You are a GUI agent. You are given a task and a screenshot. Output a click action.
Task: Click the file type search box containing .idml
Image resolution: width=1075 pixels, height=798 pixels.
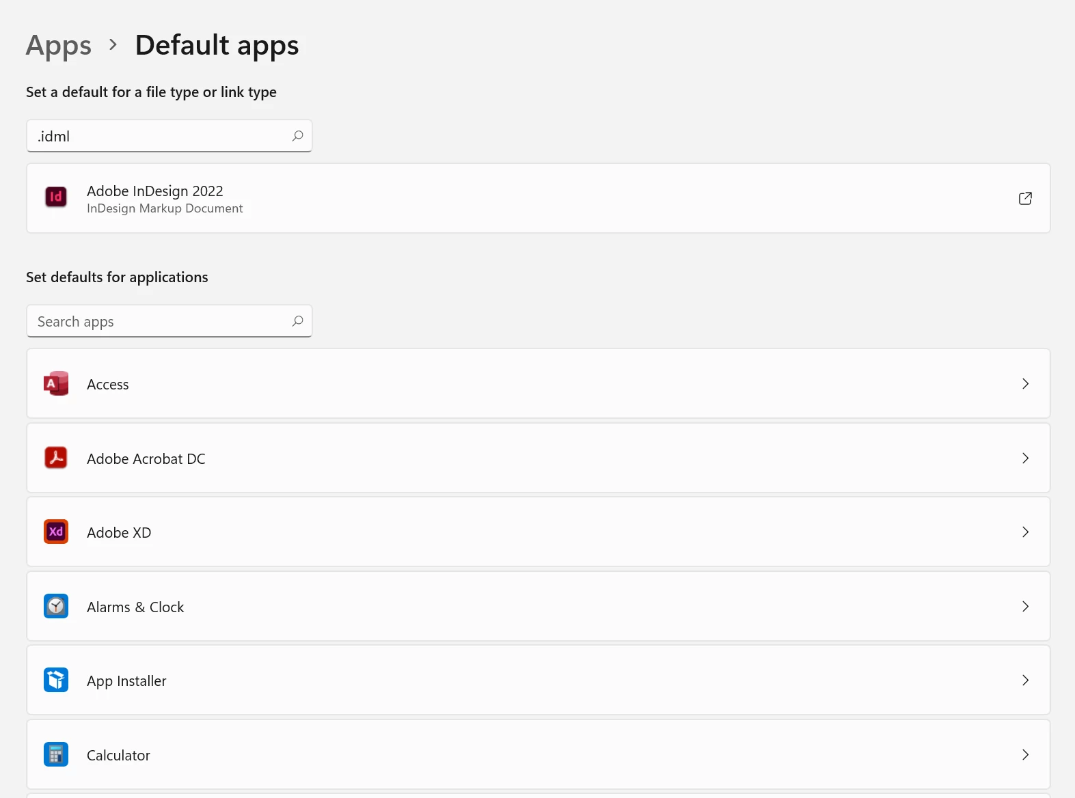(x=169, y=136)
